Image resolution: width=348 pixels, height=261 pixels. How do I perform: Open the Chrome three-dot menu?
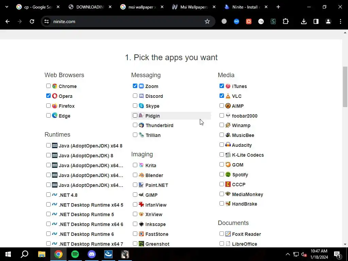[341, 21]
